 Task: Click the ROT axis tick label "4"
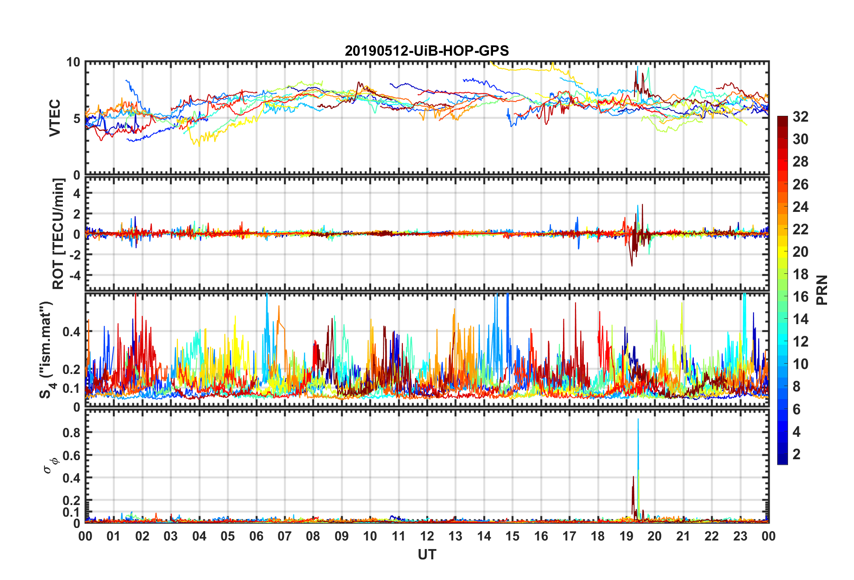click(77, 193)
